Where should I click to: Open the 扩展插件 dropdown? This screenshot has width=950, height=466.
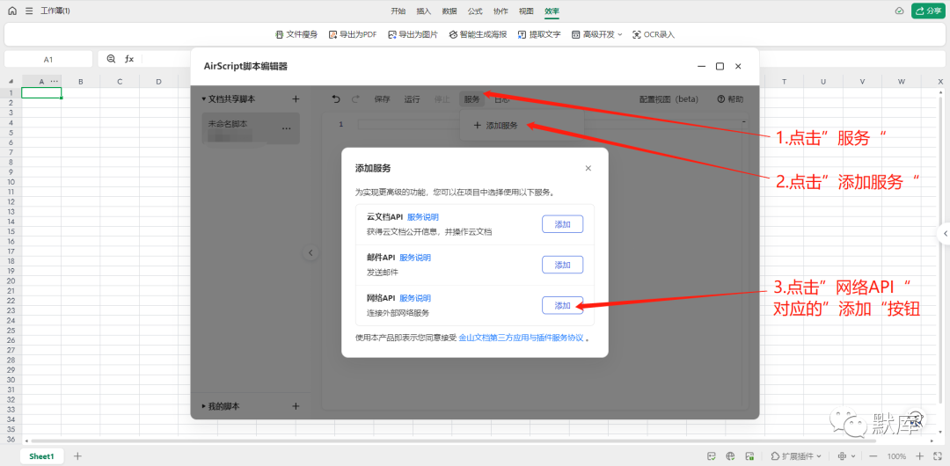pos(795,456)
